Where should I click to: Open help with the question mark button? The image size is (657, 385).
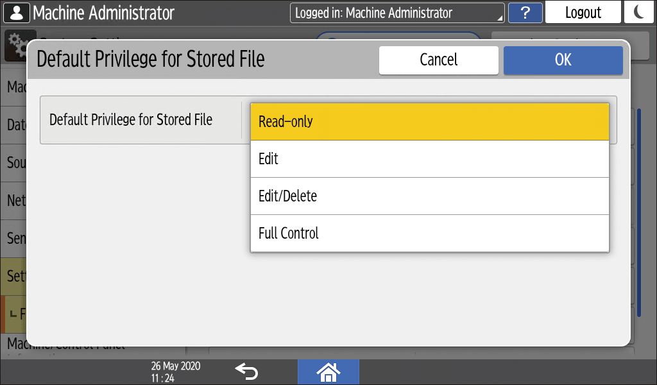click(525, 13)
